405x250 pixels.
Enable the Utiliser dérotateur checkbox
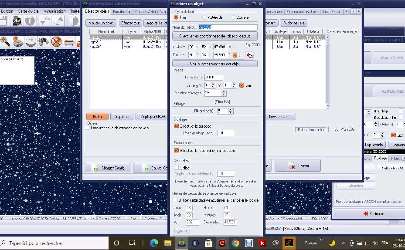click(x=177, y=167)
